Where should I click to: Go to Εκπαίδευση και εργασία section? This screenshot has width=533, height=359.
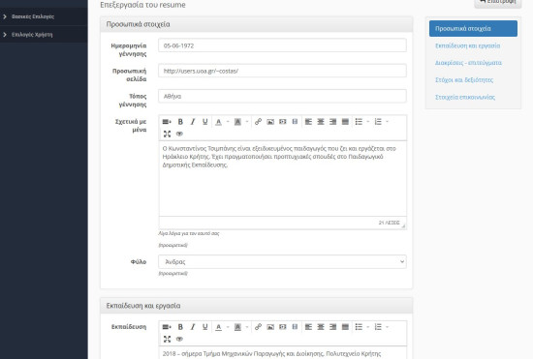tap(467, 45)
